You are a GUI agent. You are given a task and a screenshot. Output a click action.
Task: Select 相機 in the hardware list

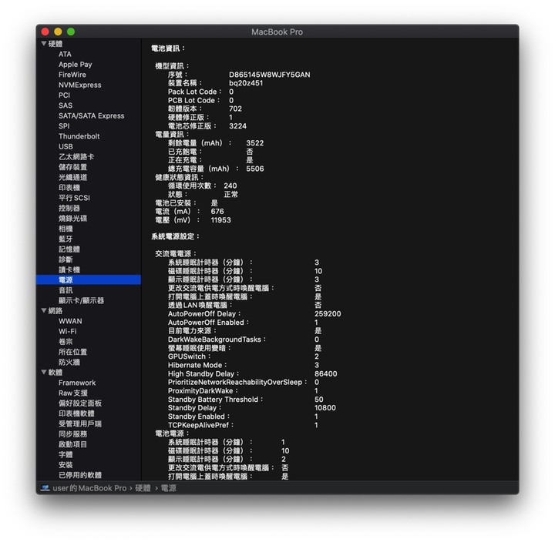coord(66,229)
